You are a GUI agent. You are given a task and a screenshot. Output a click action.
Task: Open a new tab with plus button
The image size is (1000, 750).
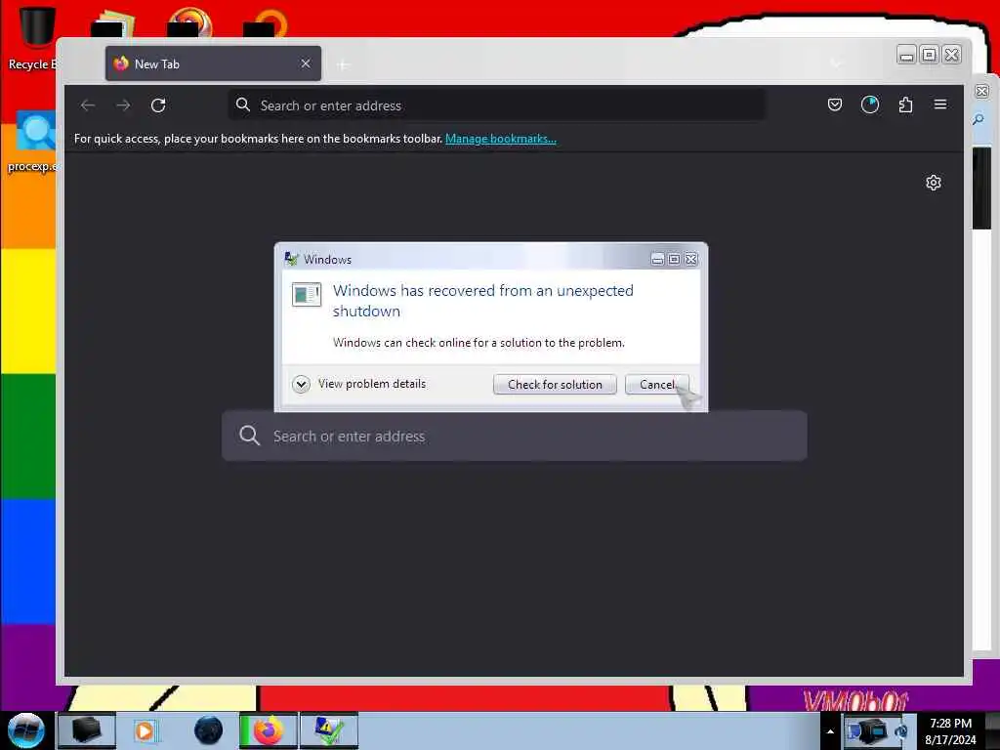click(343, 64)
